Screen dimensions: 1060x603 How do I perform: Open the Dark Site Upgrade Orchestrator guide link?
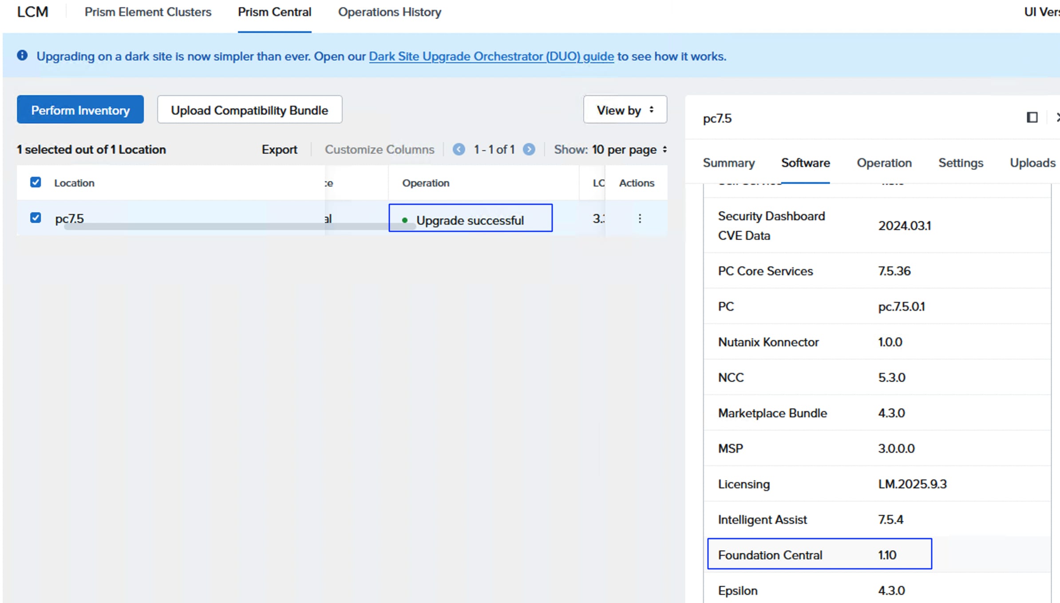pyautogui.click(x=491, y=56)
